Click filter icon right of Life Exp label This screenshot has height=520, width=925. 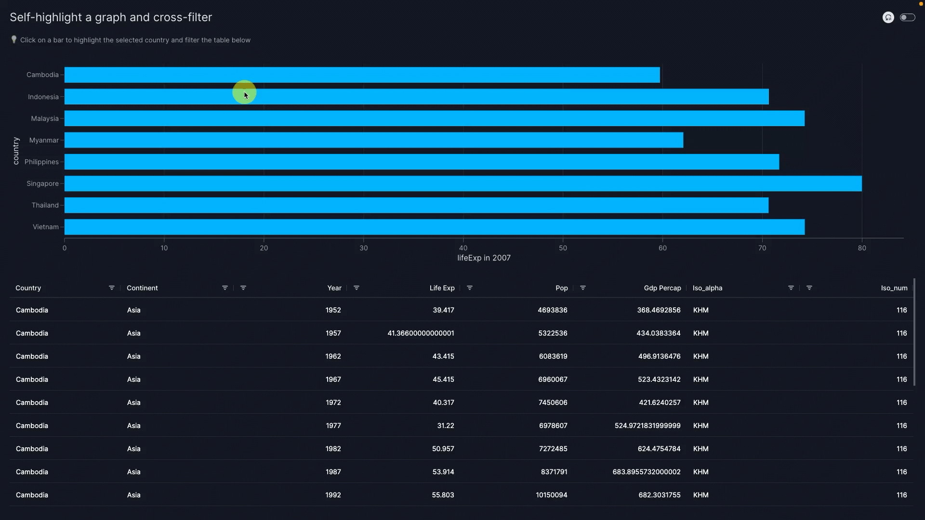470,288
